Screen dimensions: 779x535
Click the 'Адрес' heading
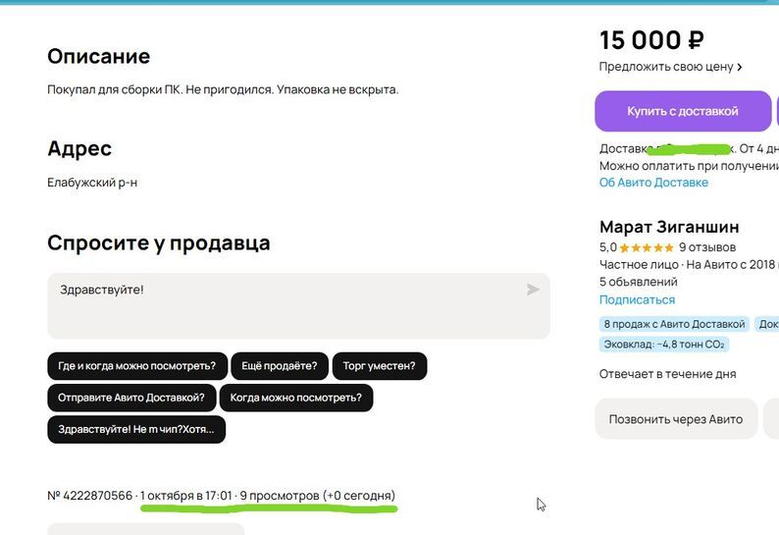click(79, 148)
